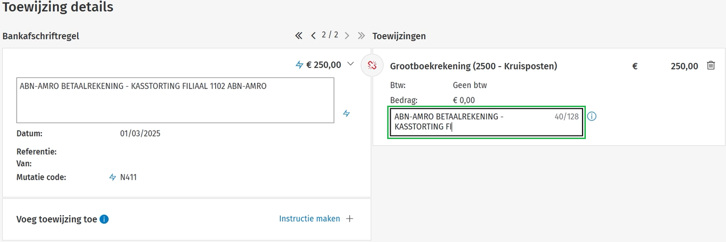Delete the Grootboekrekening assignment with trash icon
726x242 pixels.
[x=711, y=66]
